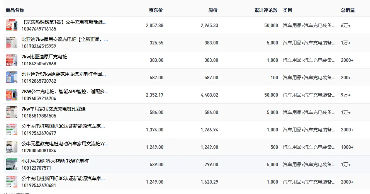This screenshot has width=370, height=194.
Task: Sort by the 原价 column header
Action: click(213, 10)
